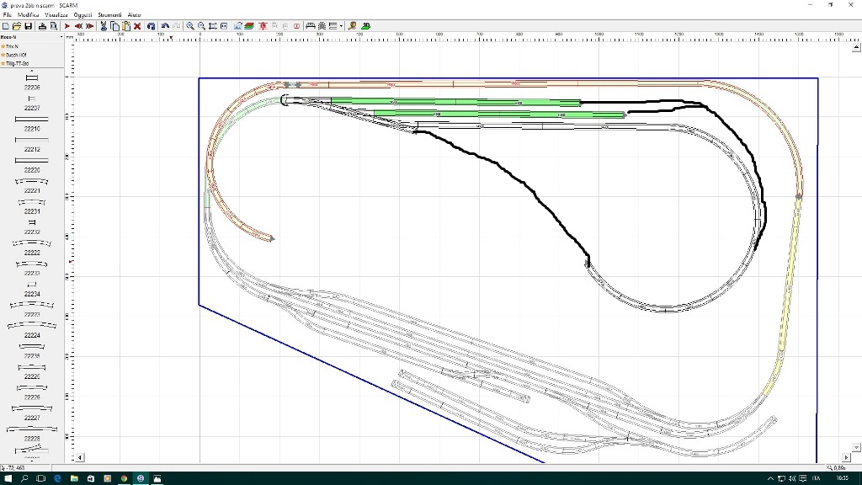Select the Tillig-TT-Std favorite library
The image size is (862, 485).
(x=15, y=64)
